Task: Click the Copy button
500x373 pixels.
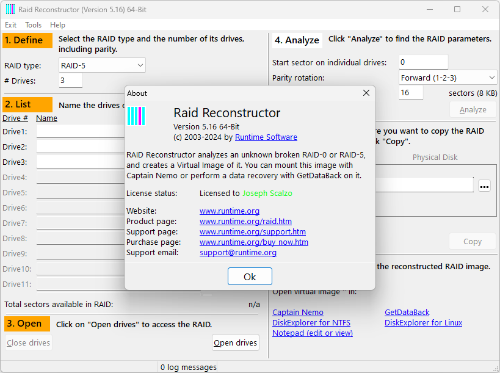Action: tap(473, 242)
